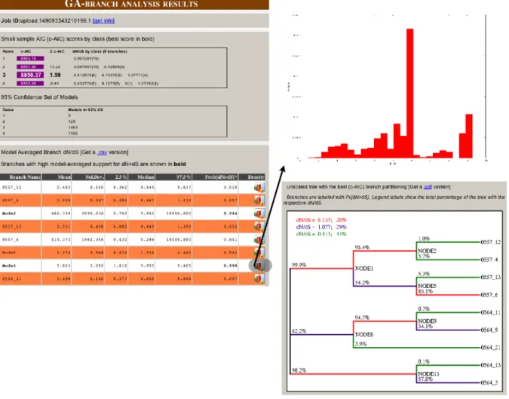Viewport: 509px width, 399px height.
Task: Click NODE1 label in the tree diagram
Action: point(364,269)
